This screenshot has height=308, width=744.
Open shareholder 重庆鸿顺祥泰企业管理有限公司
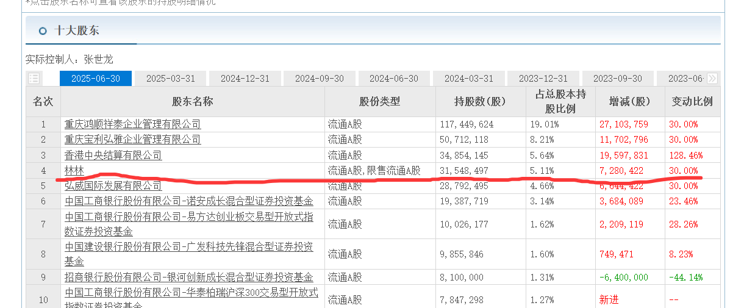[132, 124]
